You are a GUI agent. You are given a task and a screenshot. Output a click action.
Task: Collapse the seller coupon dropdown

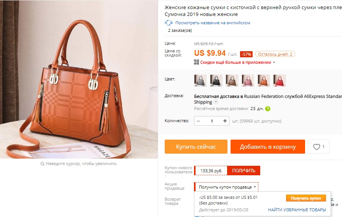pos(255,187)
